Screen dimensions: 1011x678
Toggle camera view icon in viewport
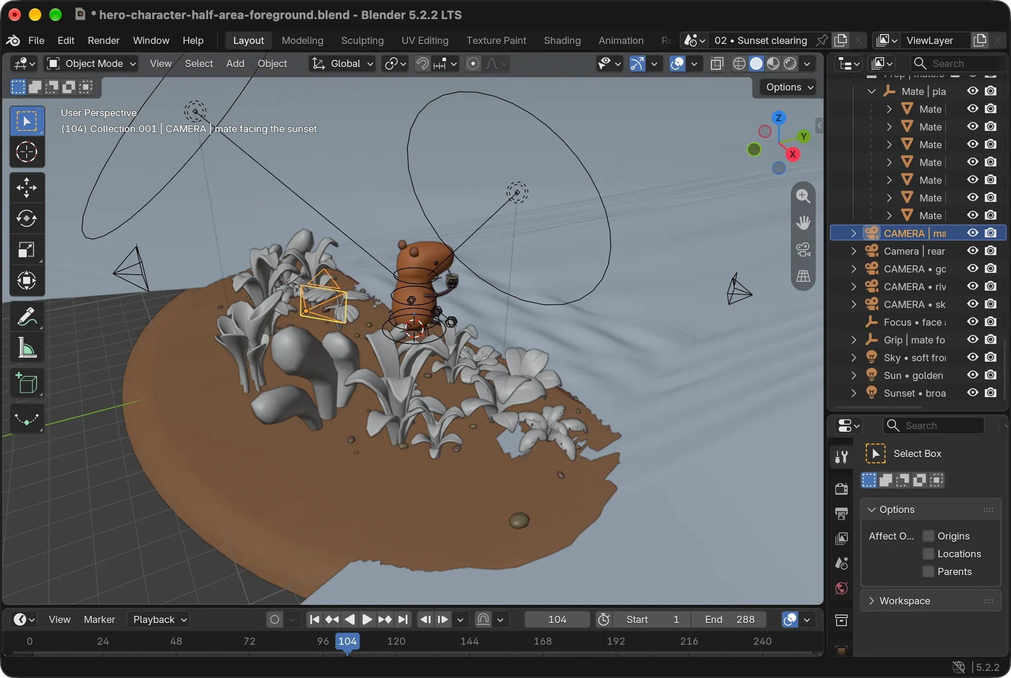click(803, 249)
